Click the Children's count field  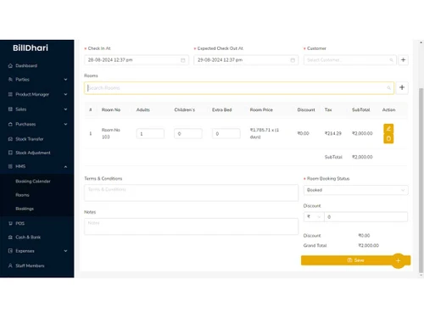click(188, 133)
